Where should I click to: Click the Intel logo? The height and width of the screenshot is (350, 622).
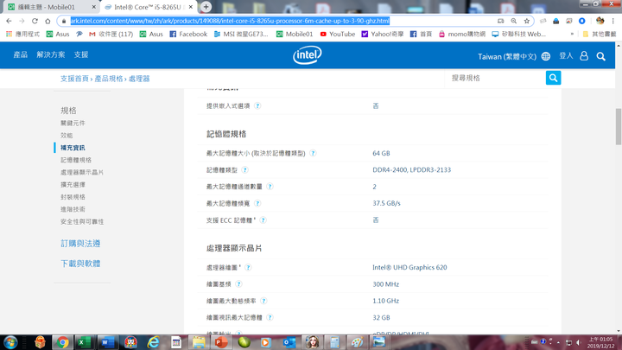(308, 55)
